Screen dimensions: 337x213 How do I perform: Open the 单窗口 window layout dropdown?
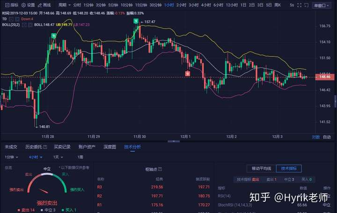pos(322,5)
